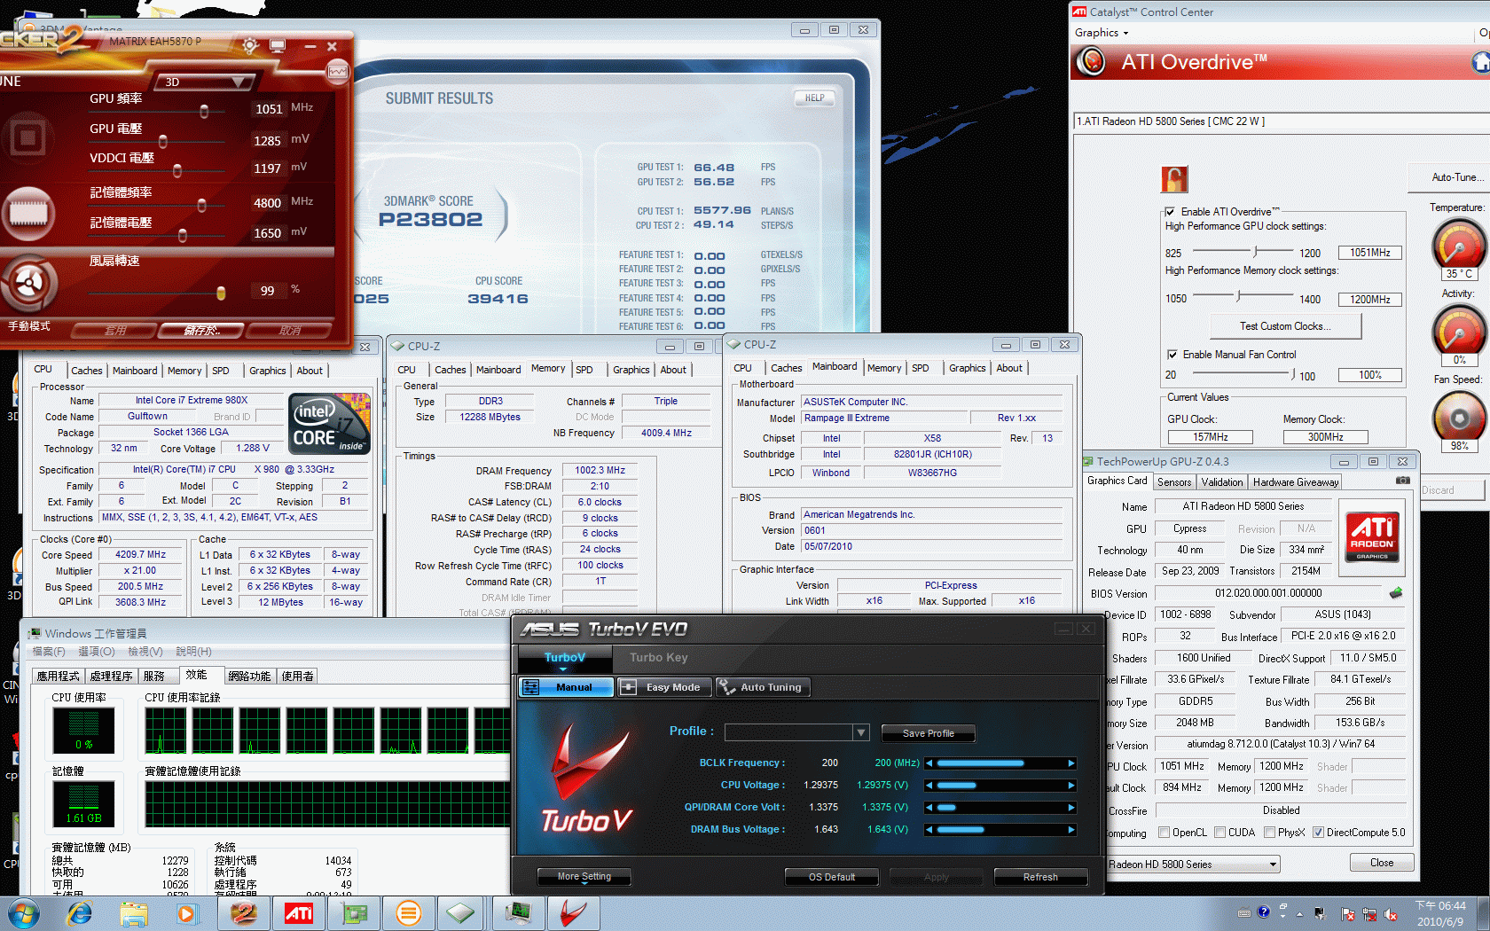Decrease CPU Voltage with left arrow
Image resolution: width=1490 pixels, height=931 pixels.
929,786
